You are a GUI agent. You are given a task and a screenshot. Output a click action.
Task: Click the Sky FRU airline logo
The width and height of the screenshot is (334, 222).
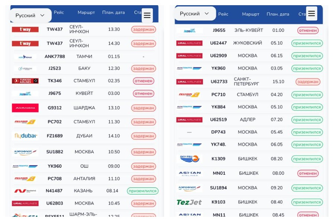[x=189, y=159]
